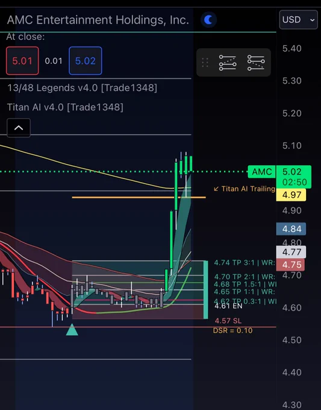This screenshot has width=321, height=410.
Task: Click the 02:50 bar countdown timer
Action: point(295,182)
